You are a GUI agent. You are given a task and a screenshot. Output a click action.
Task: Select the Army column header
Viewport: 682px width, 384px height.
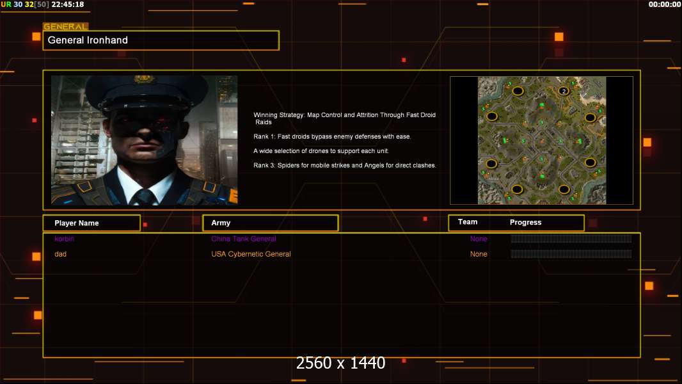(x=271, y=223)
